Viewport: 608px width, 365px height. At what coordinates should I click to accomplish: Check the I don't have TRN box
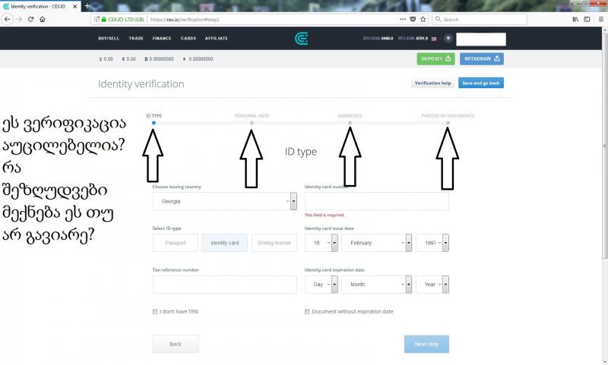pyautogui.click(x=155, y=311)
